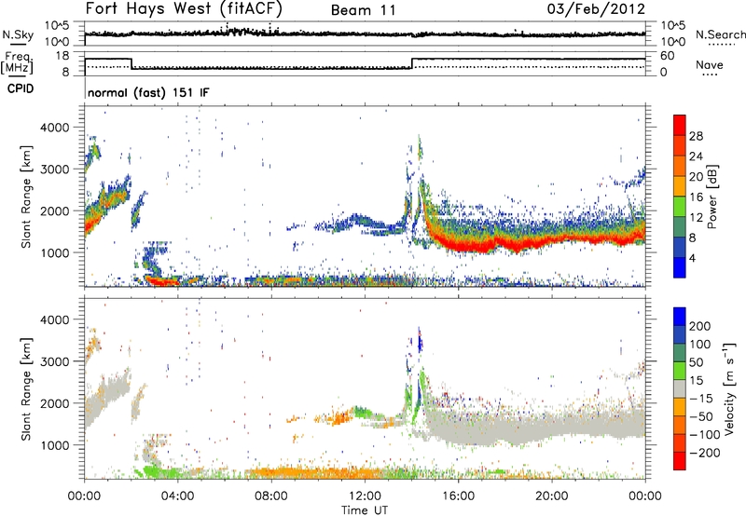Select the Beam 11 label
This screenshot has width=746, height=516.
[363, 10]
